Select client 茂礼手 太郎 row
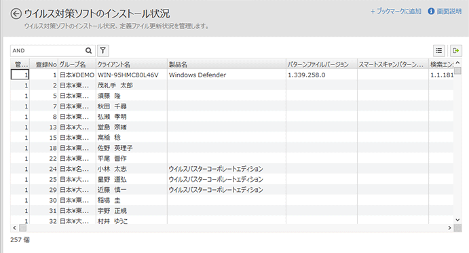This screenshot has height=253, width=469. (x=131, y=85)
